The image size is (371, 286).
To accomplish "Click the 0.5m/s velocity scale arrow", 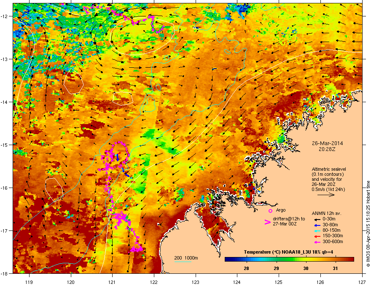I will tap(326, 195).
